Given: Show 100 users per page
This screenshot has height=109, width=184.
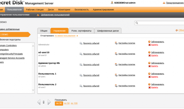Looking at the screenshot, I should coord(74,103).
